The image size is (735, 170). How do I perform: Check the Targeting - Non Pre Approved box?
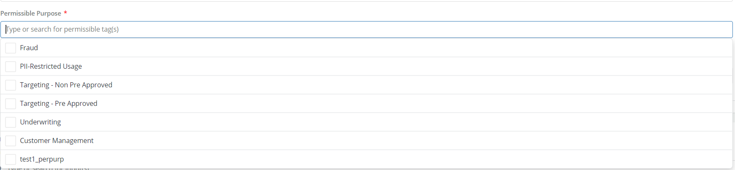coord(11,85)
